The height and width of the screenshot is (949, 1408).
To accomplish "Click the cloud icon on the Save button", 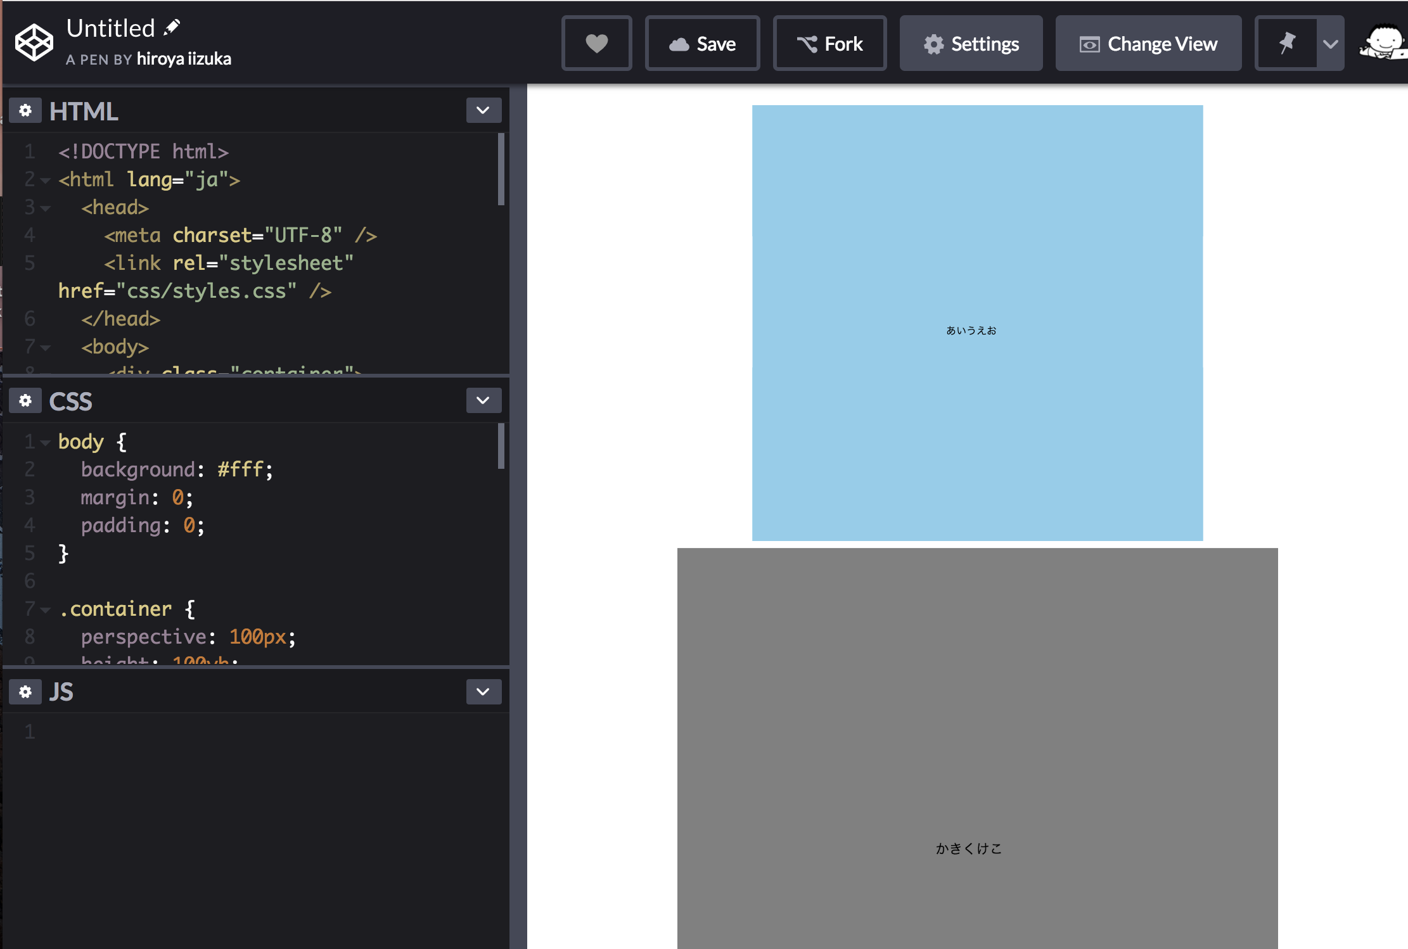I will [679, 44].
